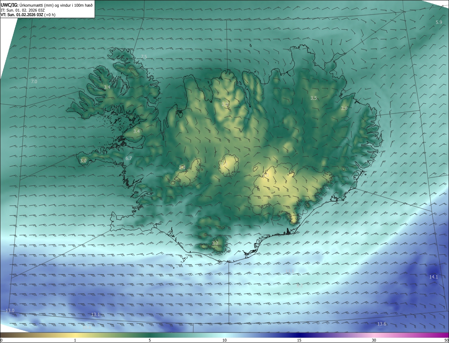Select the 'VT: Sun. 01.02.2026 03Z (+0 h)' line
Image resolution: width=449 pixels, height=343 pixels.
tap(28, 15)
